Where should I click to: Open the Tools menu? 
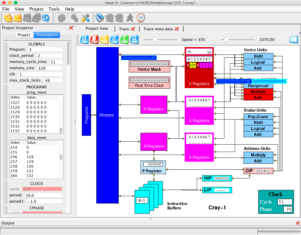[x=54, y=9]
